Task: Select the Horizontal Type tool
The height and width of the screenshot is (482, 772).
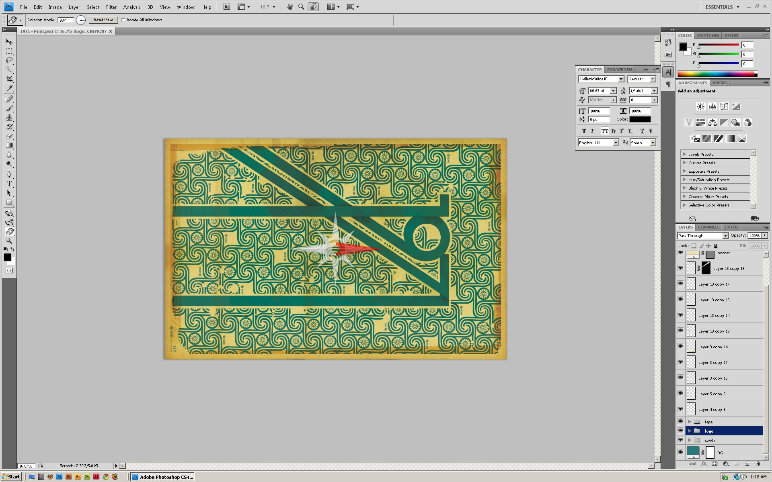Action: (9, 184)
